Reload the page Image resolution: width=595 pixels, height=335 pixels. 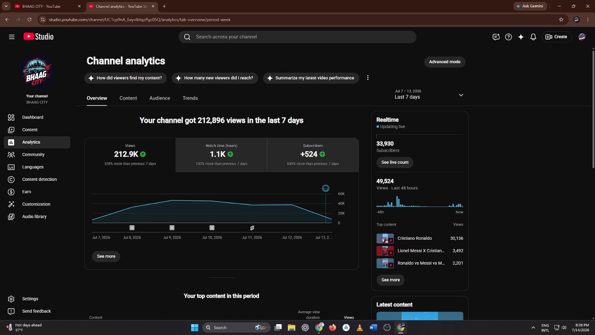coord(29,20)
